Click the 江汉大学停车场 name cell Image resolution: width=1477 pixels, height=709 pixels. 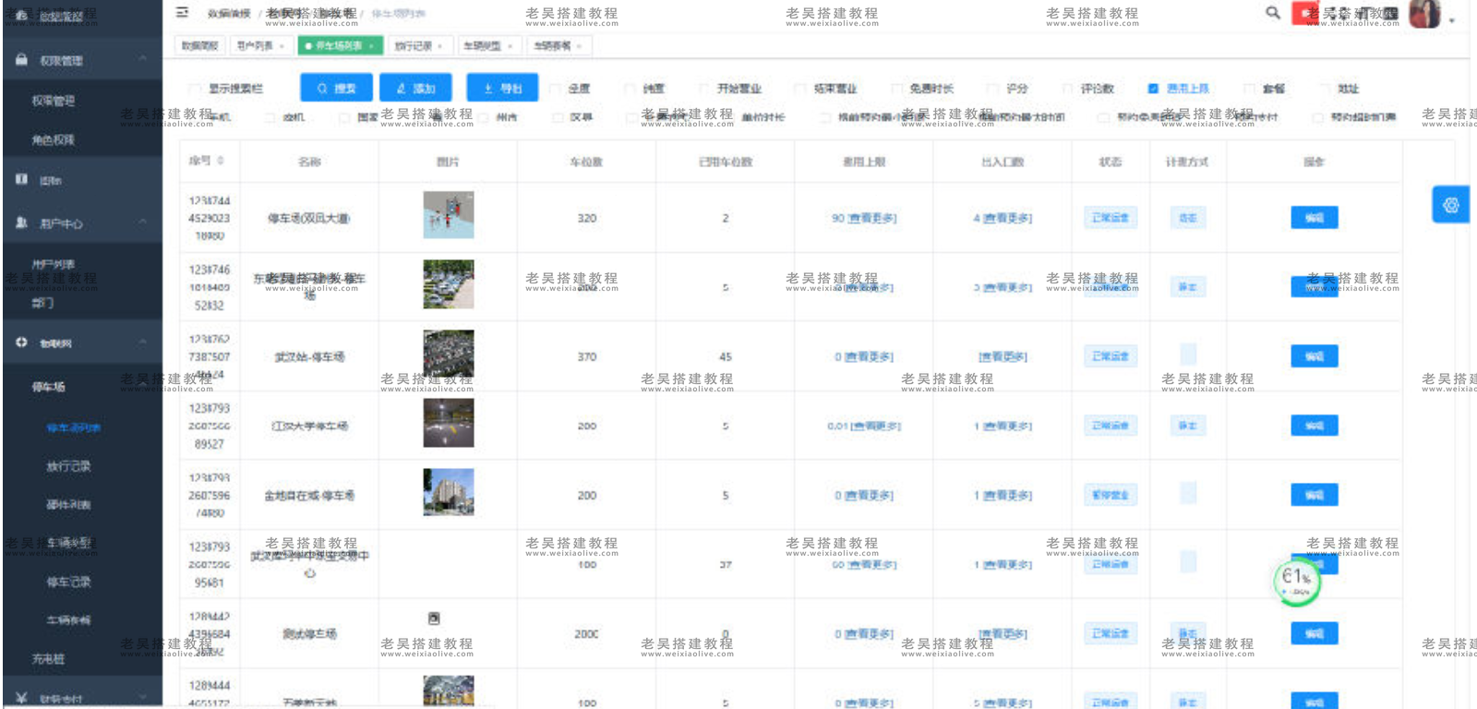[309, 426]
